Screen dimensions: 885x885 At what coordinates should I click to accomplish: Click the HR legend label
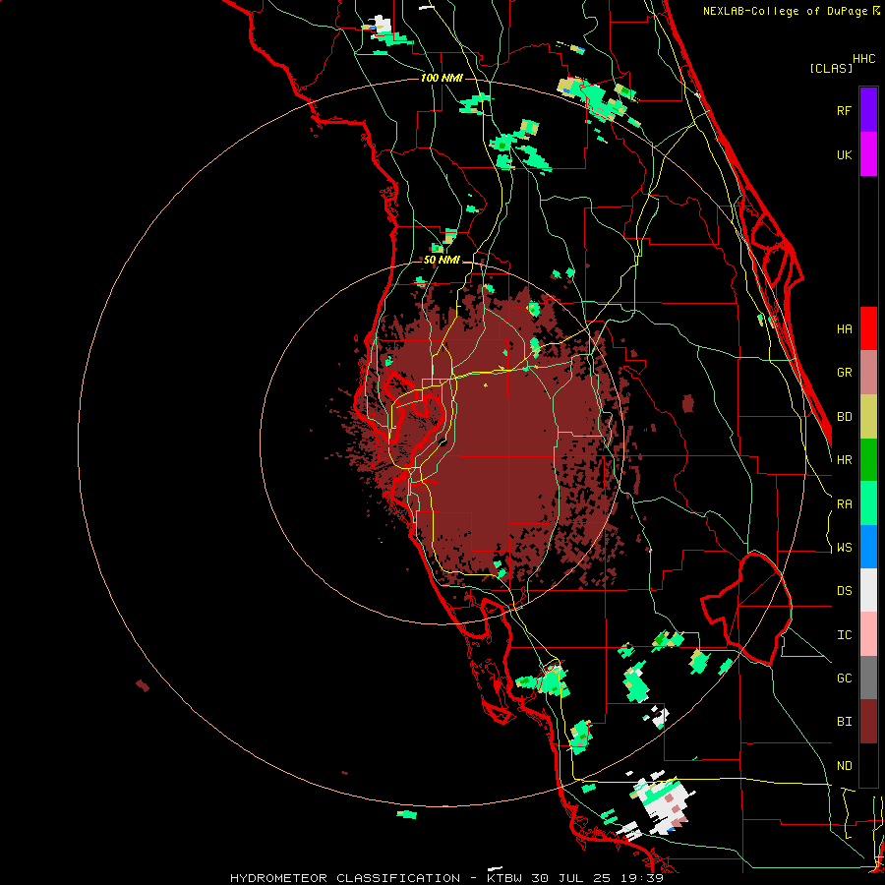click(844, 460)
